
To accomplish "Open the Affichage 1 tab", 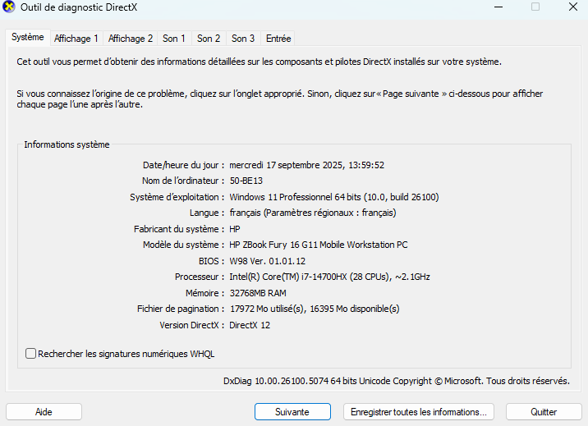I will (76, 39).
